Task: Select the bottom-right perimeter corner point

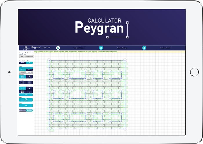Action: [125, 129]
